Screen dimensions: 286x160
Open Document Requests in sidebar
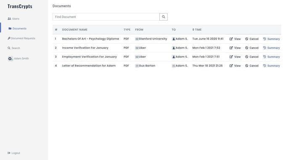21,38
